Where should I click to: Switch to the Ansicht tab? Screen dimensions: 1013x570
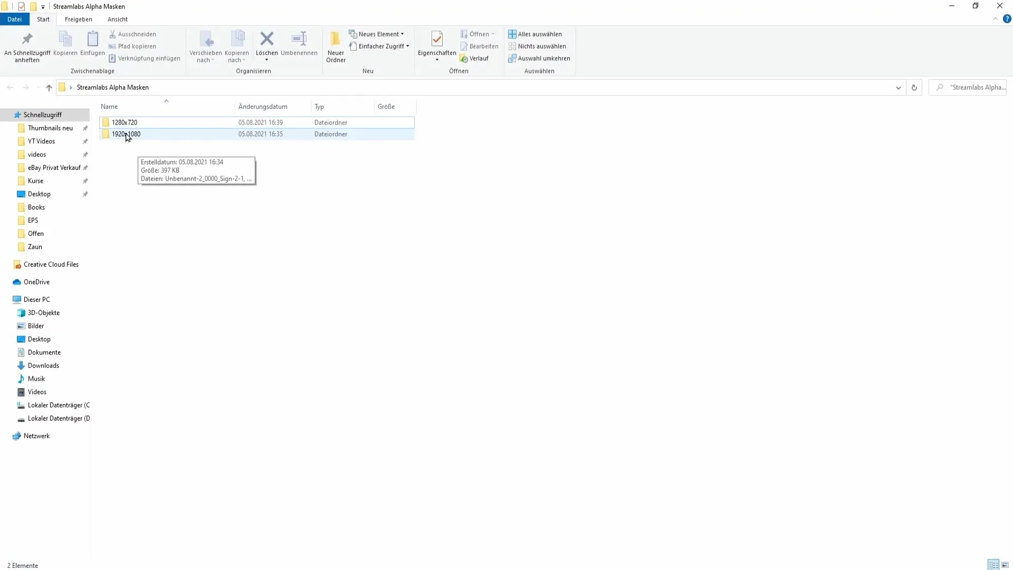pos(118,19)
